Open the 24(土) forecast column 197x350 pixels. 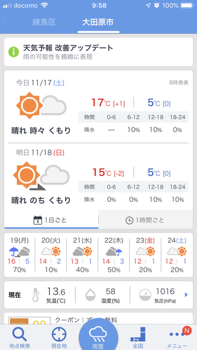pos(177,255)
